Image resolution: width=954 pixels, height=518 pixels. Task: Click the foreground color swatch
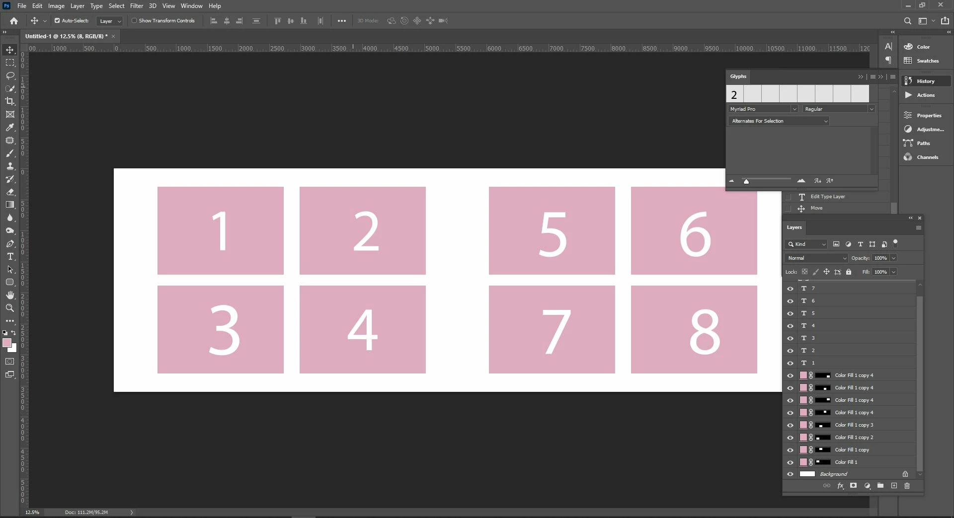pyautogui.click(x=6, y=343)
